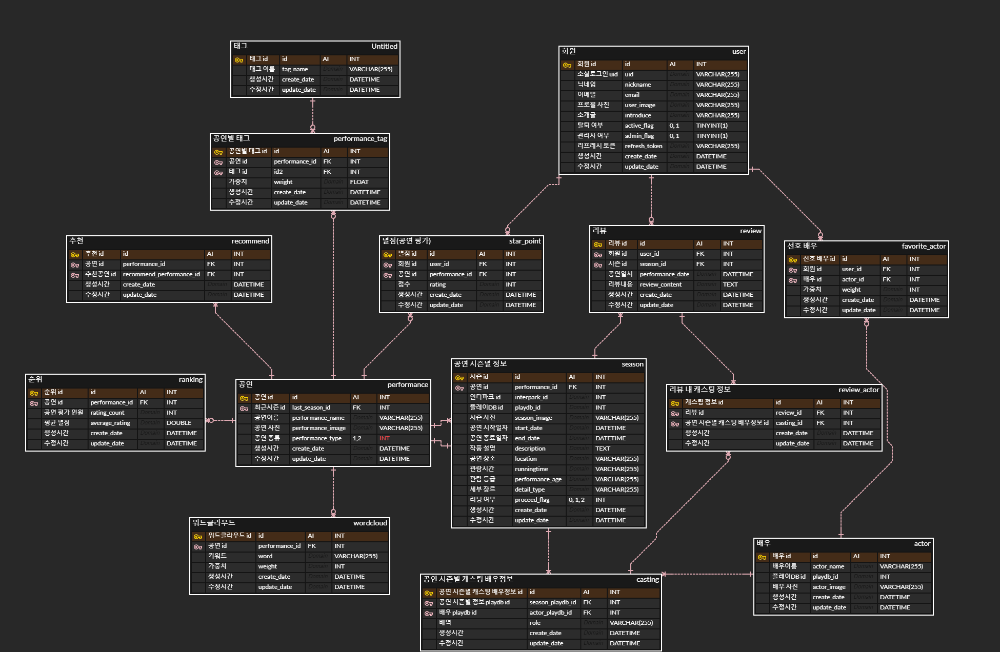Click the foreign key icon next to favorite_actor's 배우 id
1000x652 pixels.
(x=793, y=280)
